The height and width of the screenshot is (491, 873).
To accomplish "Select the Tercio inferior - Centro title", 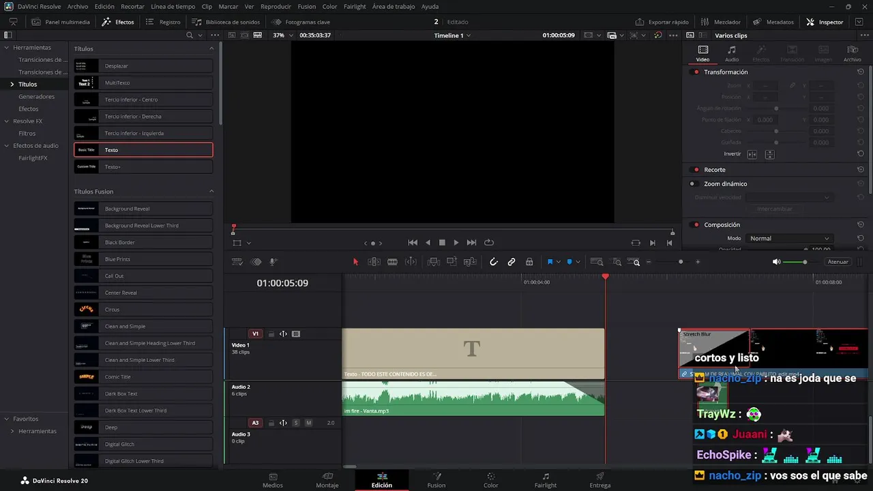I will pyautogui.click(x=143, y=100).
